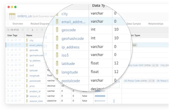Click the session_id distribution bar
177x111 pixels.
pos(100,96)
